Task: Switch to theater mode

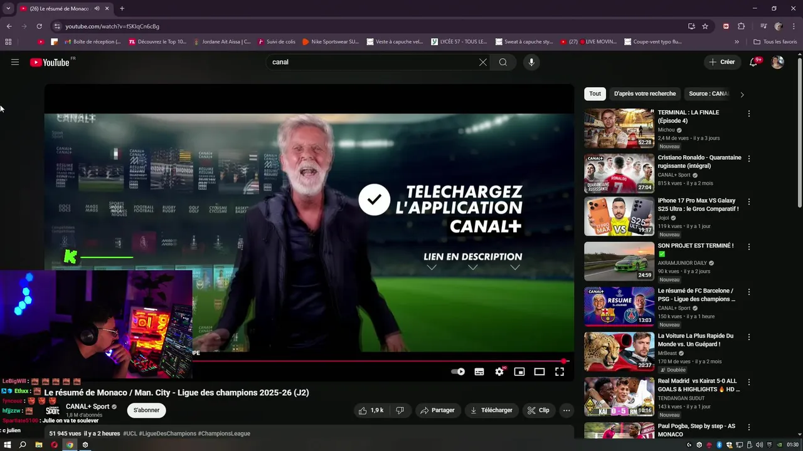Action: tap(540, 371)
